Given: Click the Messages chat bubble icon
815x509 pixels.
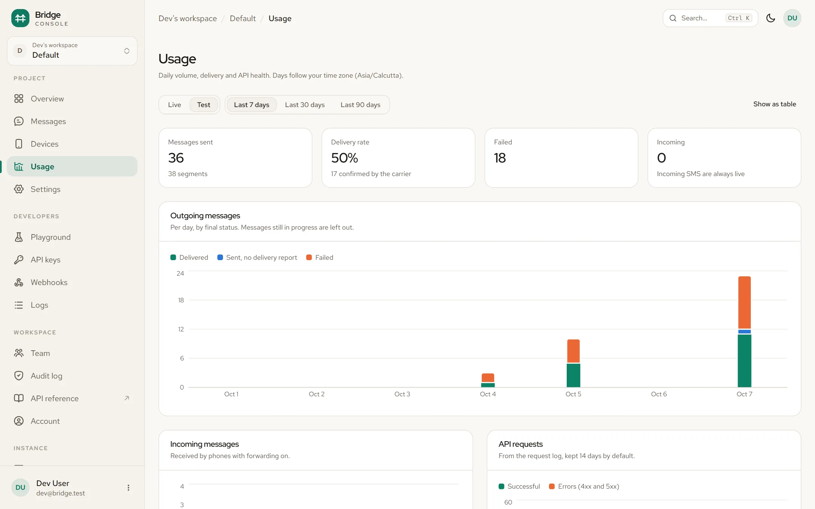Looking at the screenshot, I should tap(19, 121).
